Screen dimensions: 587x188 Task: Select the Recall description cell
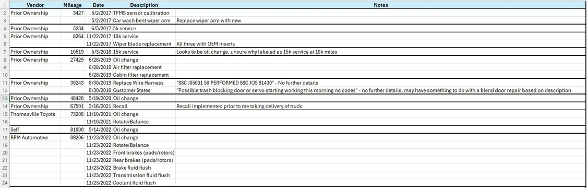pos(144,107)
